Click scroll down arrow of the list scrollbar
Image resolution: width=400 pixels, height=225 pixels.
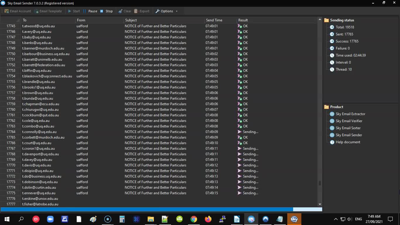click(x=320, y=204)
